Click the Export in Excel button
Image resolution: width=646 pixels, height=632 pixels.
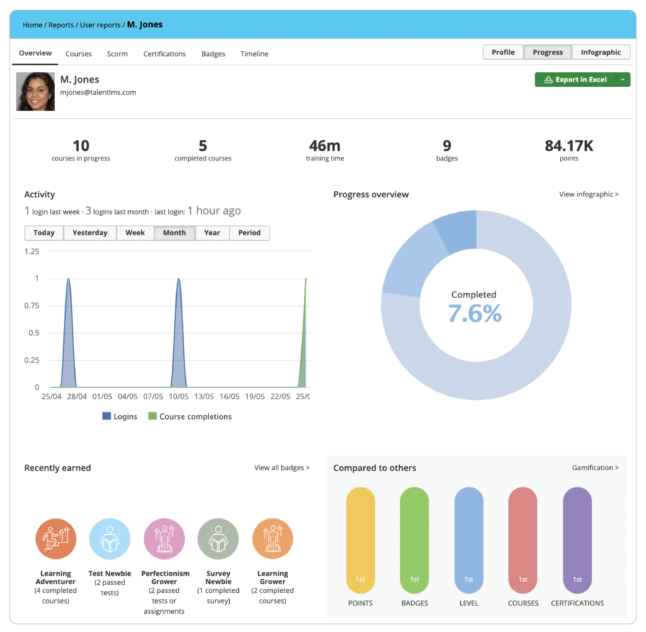pyautogui.click(x=576, y=80)
